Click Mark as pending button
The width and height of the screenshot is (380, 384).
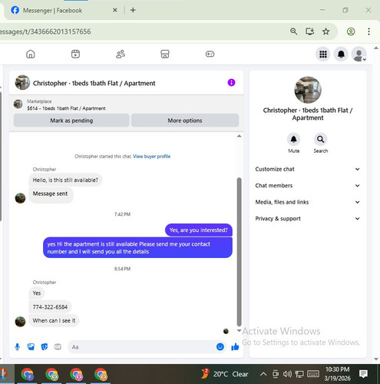point(71,121)
